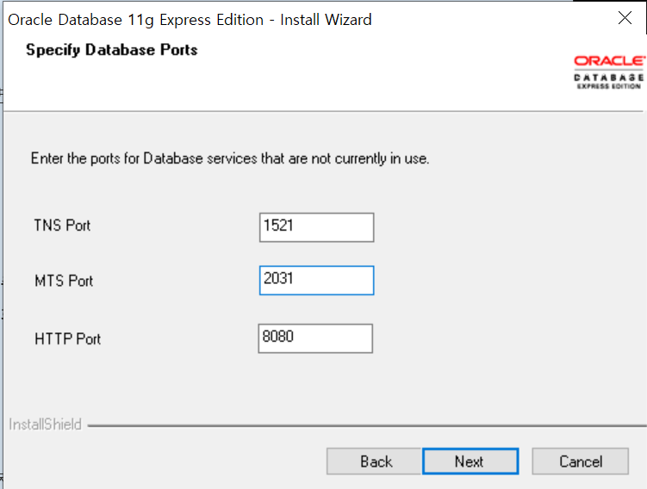Screen dimensions: 647x489
Task: Click the 'TNS Port' label
Action: pyautogui.click(x=62, y=226)
